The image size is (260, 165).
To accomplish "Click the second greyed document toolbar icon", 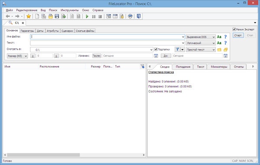I will pos(78,16).
